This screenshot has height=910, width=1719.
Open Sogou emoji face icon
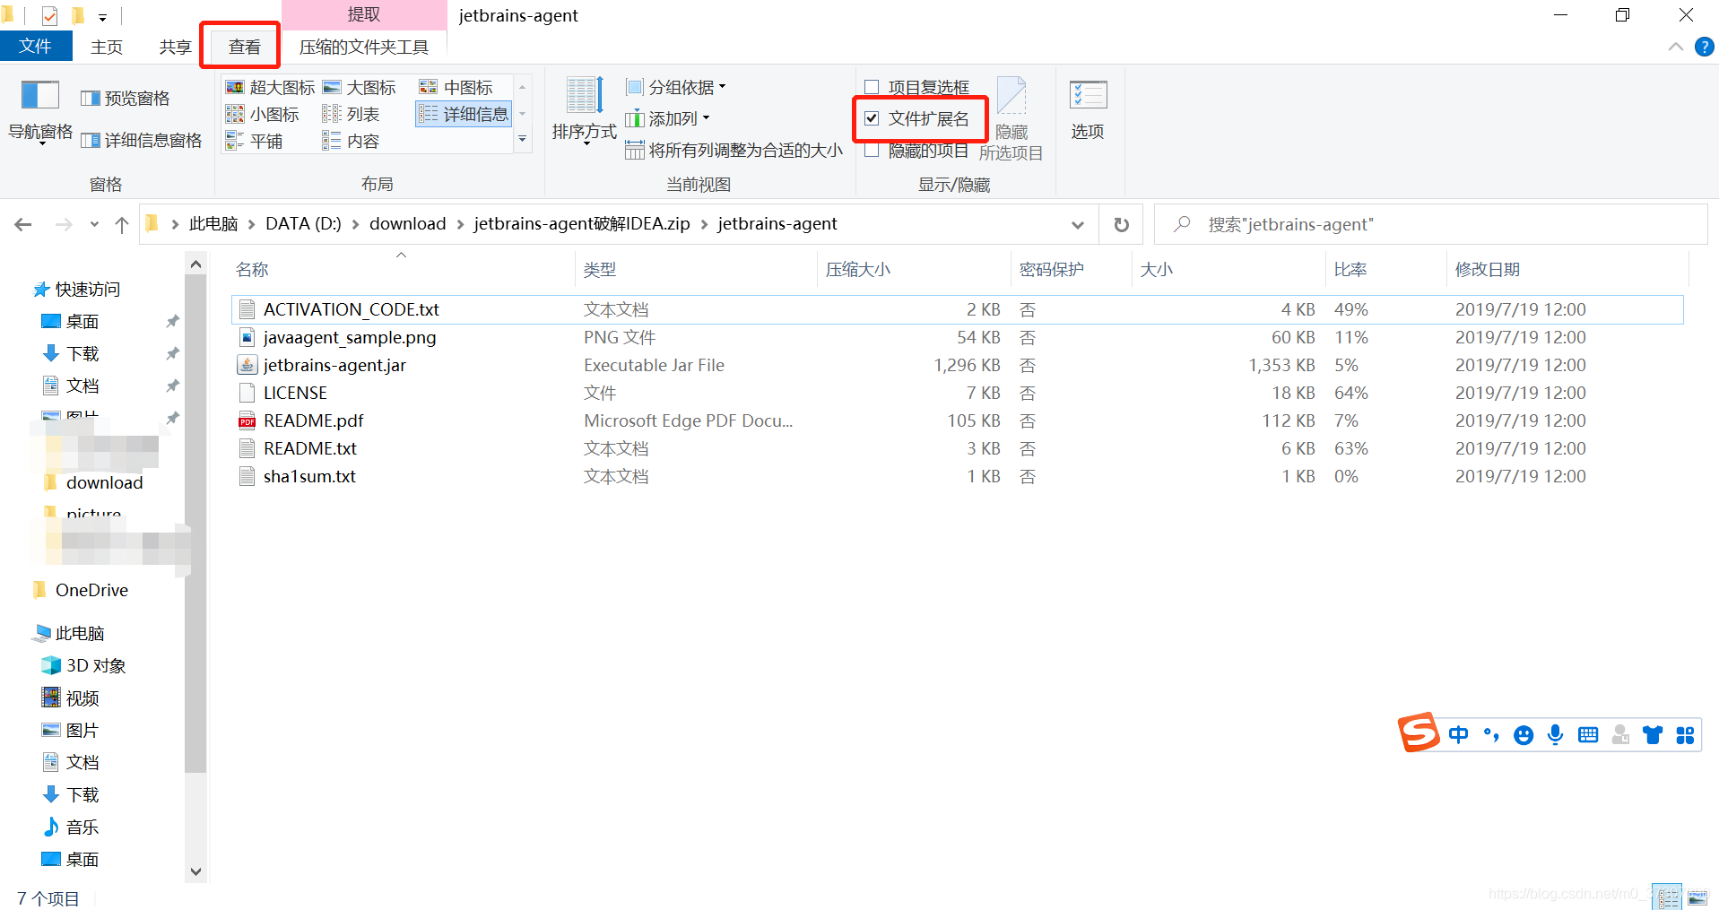[1523, 735]
